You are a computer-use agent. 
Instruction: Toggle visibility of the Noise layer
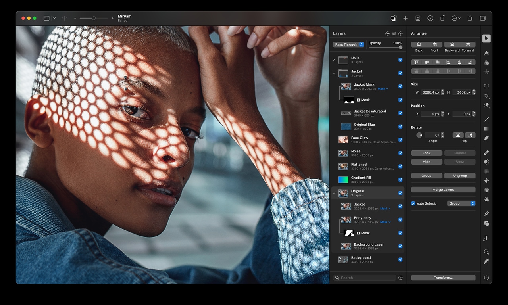[x=400, y=153]
